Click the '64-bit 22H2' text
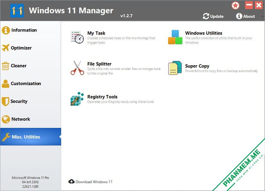Screen dimensions: 265x191 (30, 182)
